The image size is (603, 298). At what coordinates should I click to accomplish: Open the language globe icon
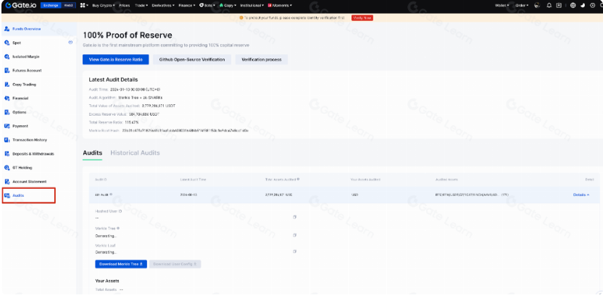[572, 5]
